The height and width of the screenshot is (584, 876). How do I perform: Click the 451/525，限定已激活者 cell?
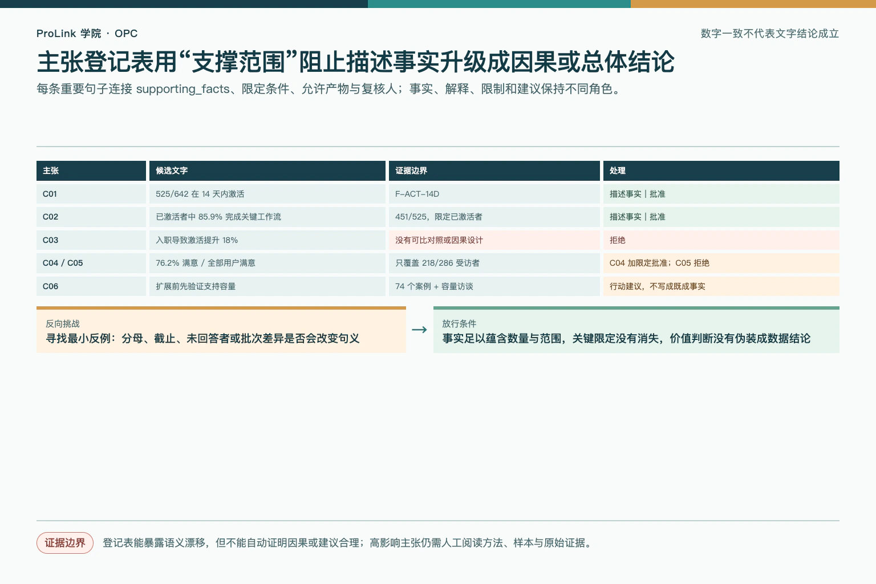click(494, 217)
